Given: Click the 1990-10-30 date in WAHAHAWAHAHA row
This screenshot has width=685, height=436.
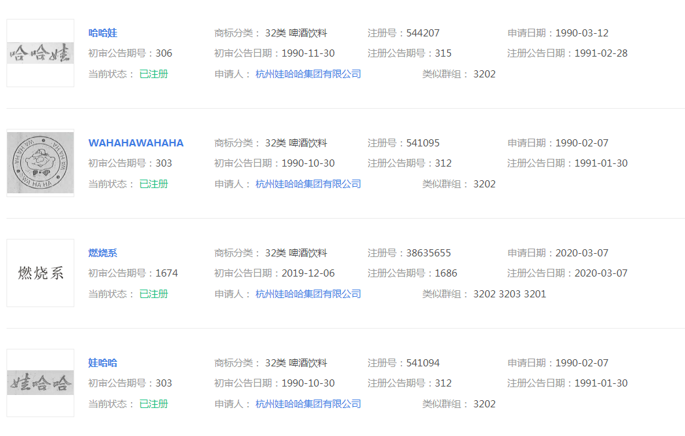Looking at the screenshot, I should pyautogui.click(x=308, y=163).
